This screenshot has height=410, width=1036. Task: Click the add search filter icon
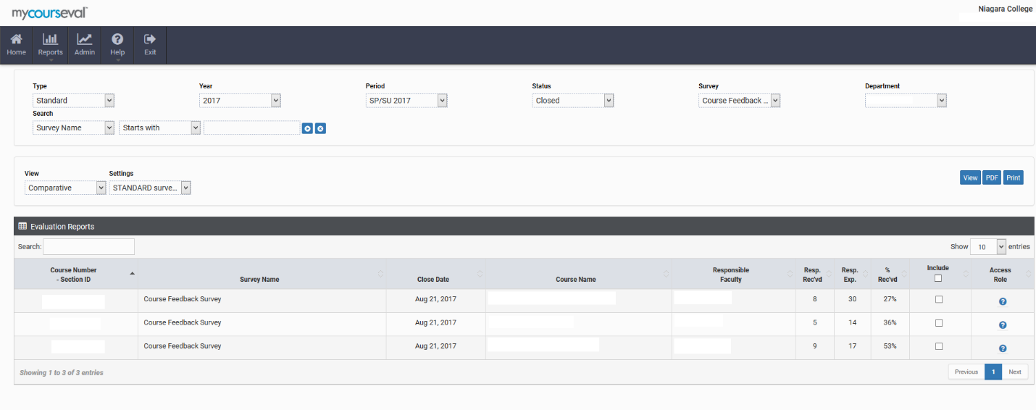tap(307, 128)
